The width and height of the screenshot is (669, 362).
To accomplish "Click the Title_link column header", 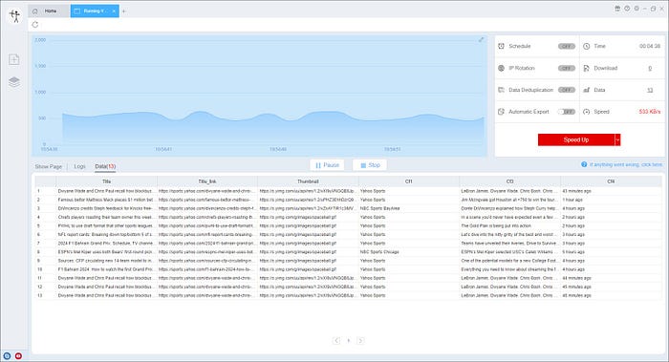I will [x=207, y=181].
